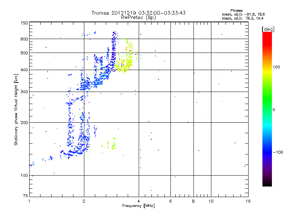Click the '0' colorbar tick label
The height and width of the screenshot is (219, 292).
[x=274, y=110]
